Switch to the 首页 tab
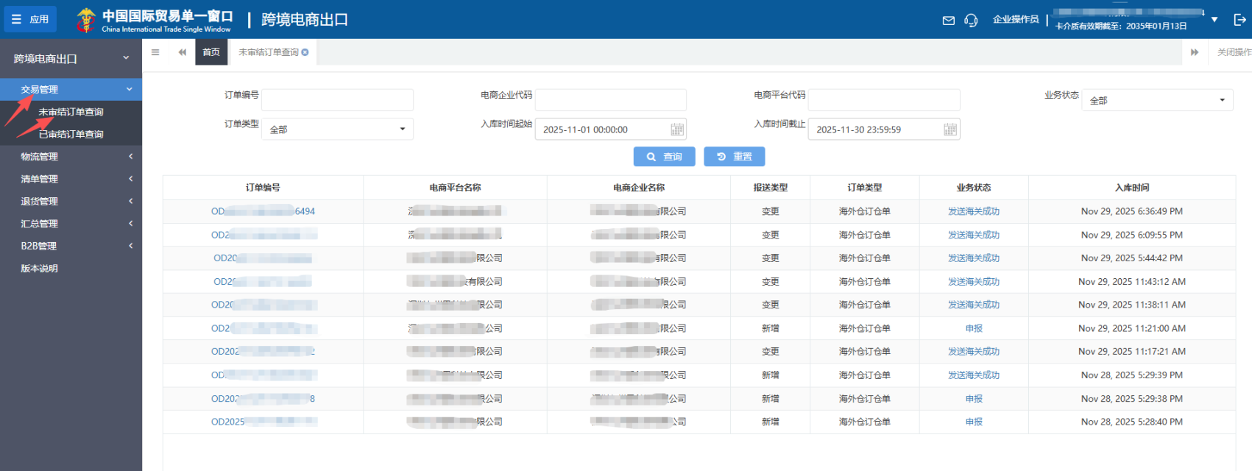The width and height of the screenshot is (1252, 471). 211,52
